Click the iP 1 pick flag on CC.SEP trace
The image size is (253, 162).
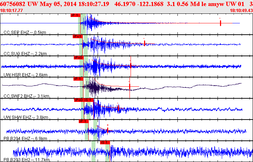click(x=75, y=15)
